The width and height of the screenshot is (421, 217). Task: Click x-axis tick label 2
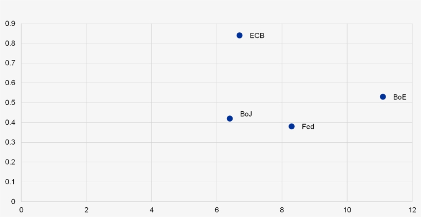point(86,210)
